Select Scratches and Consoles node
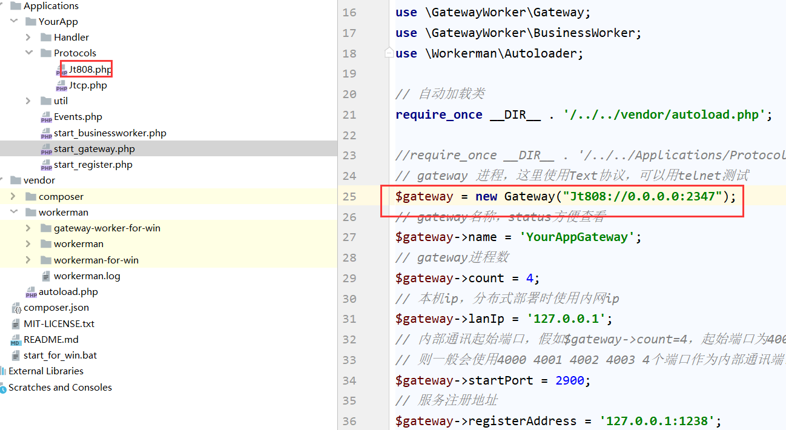 [60, 387]
